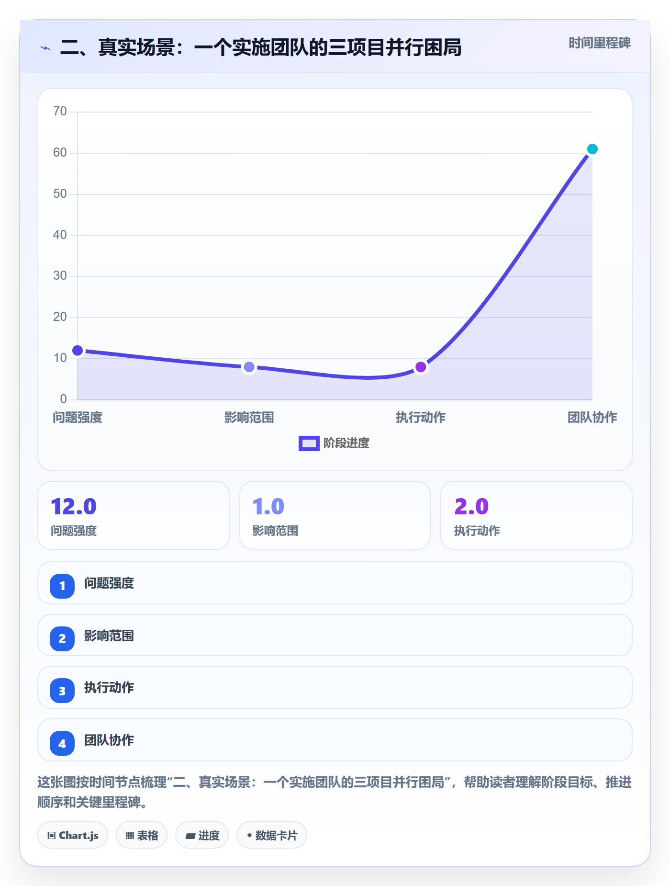
Task: Click the 70 y-axis value
Action: point(60,112)
